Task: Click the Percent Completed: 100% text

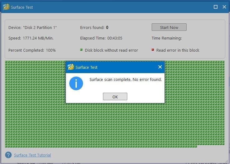Action: (32, 50)
